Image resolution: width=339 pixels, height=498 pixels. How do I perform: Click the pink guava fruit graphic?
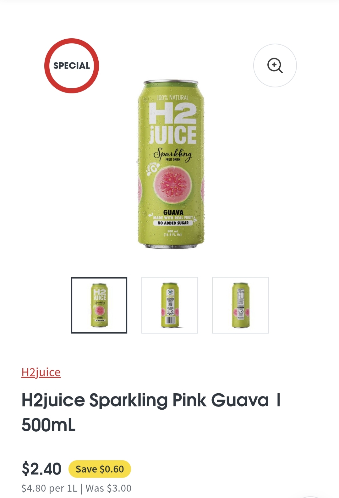[x=173, y=185]
